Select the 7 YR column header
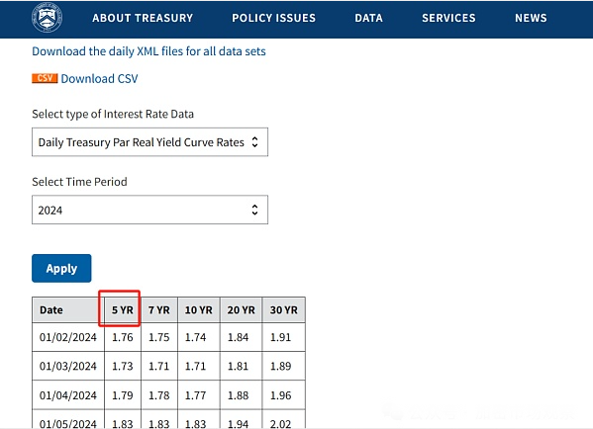593x429 pixels. pyautogui.click(x=158, y=309)
